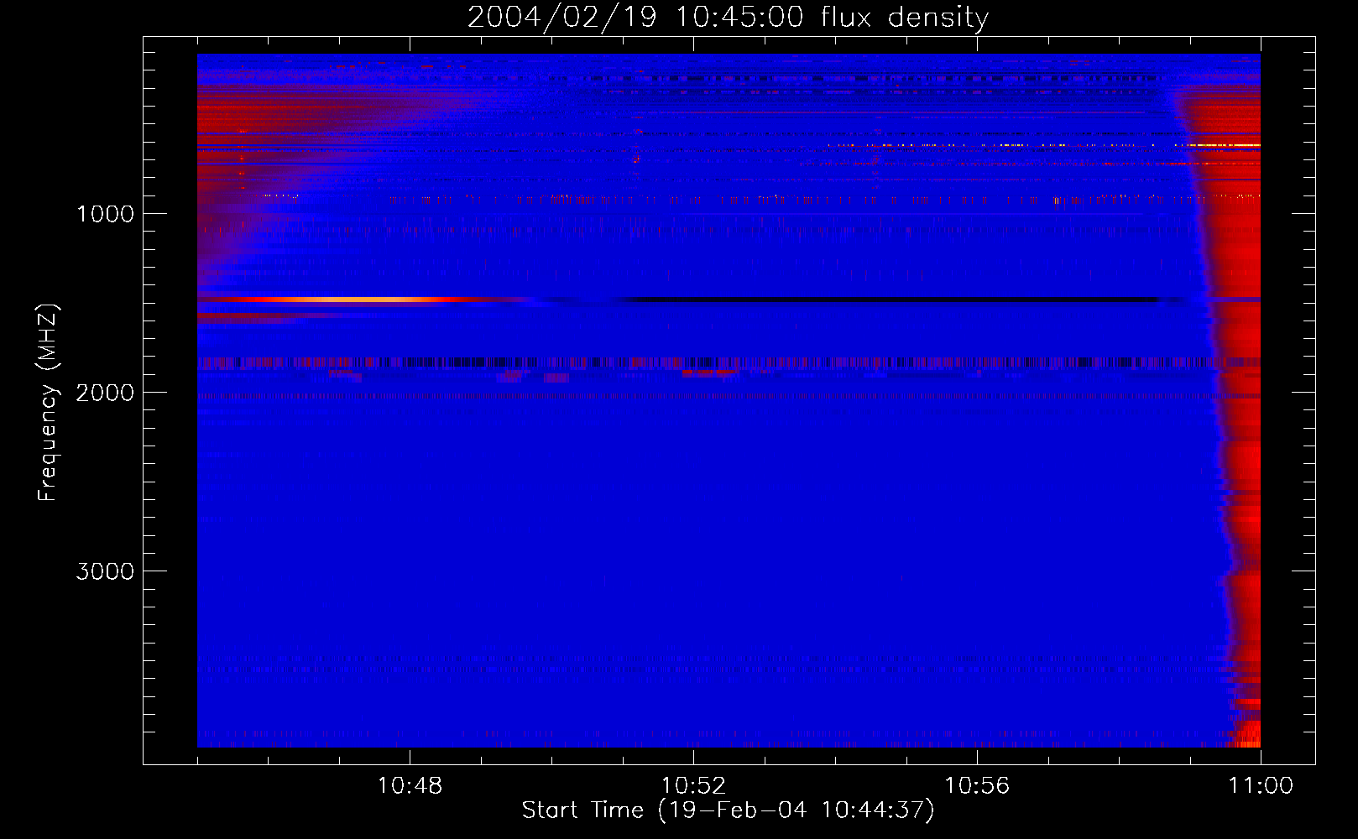Viewport: 1358px width, 839px height.
Task: Click the 'Start Time (19-Feb-04 10:44:37)' label
Action: pos(728,810)
